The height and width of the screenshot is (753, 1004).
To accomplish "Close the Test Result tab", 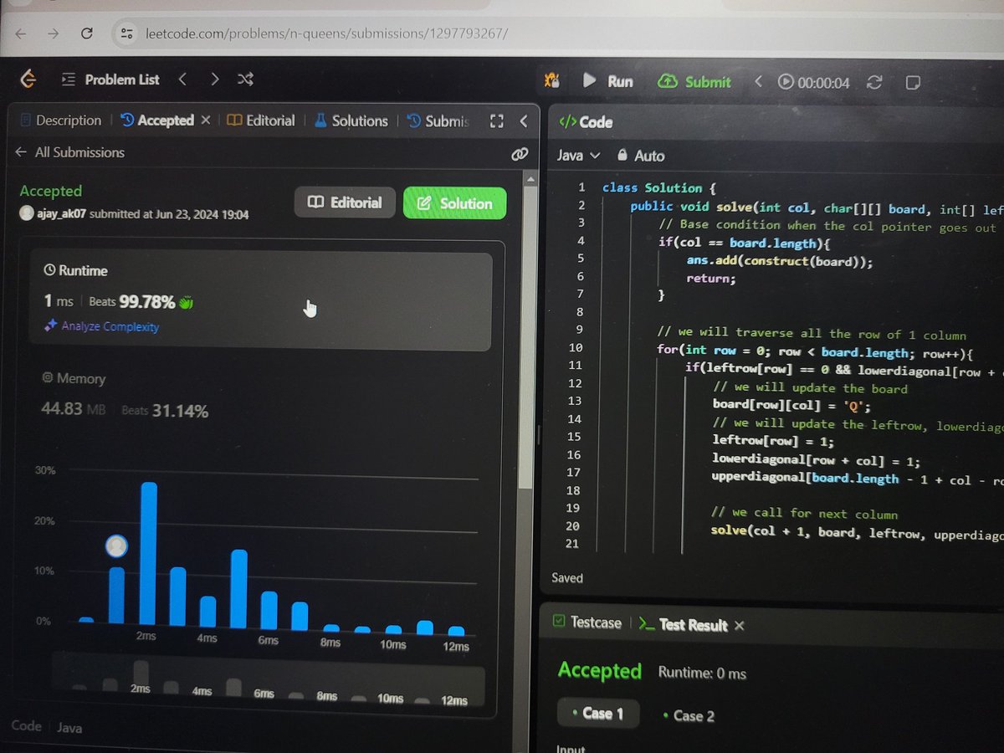I will tap(739, 625).
